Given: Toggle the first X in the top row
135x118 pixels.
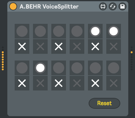Looking at the screenshot, I should coord(22,46).
